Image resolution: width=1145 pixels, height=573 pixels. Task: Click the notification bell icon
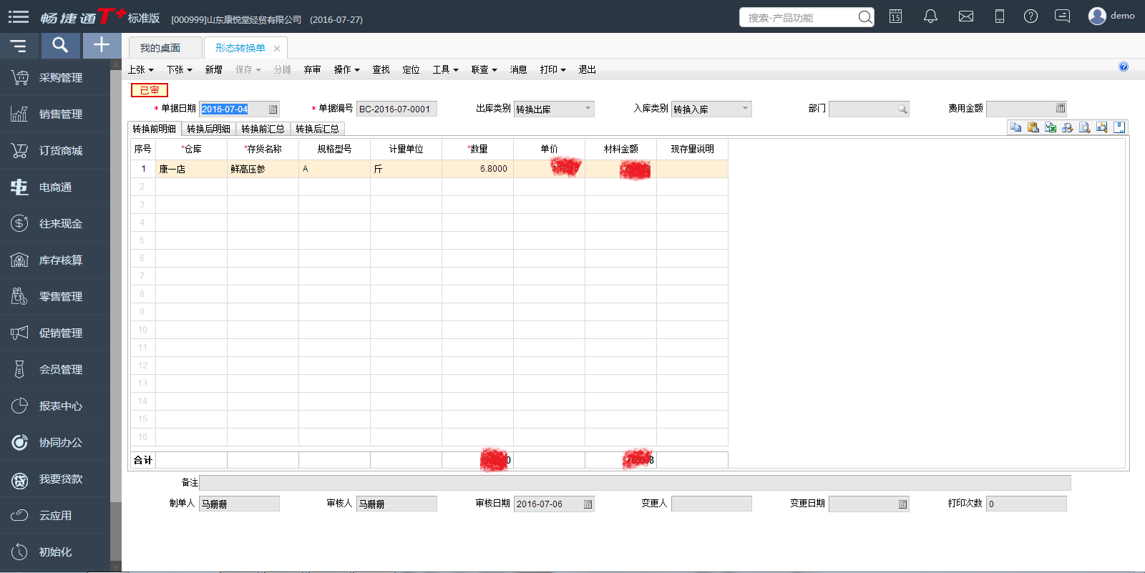[930, 16]
